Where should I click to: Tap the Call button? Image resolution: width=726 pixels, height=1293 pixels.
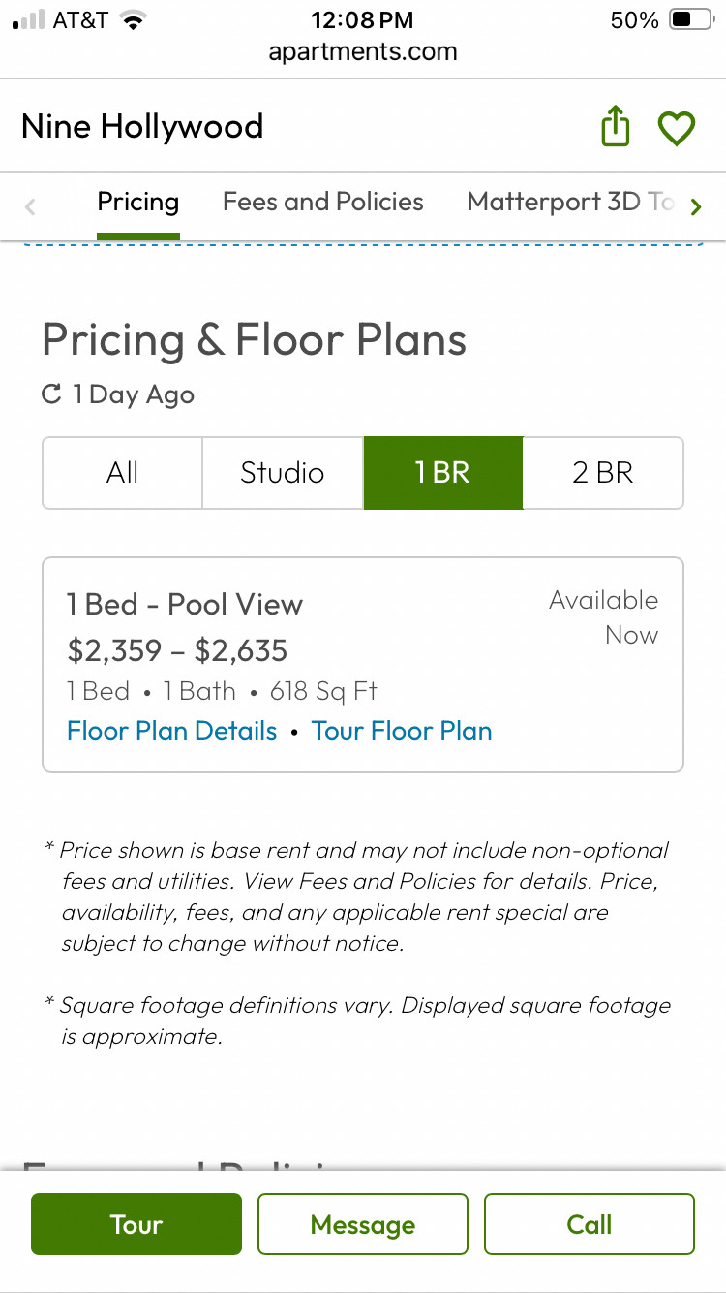click(x=590, y=1224)
